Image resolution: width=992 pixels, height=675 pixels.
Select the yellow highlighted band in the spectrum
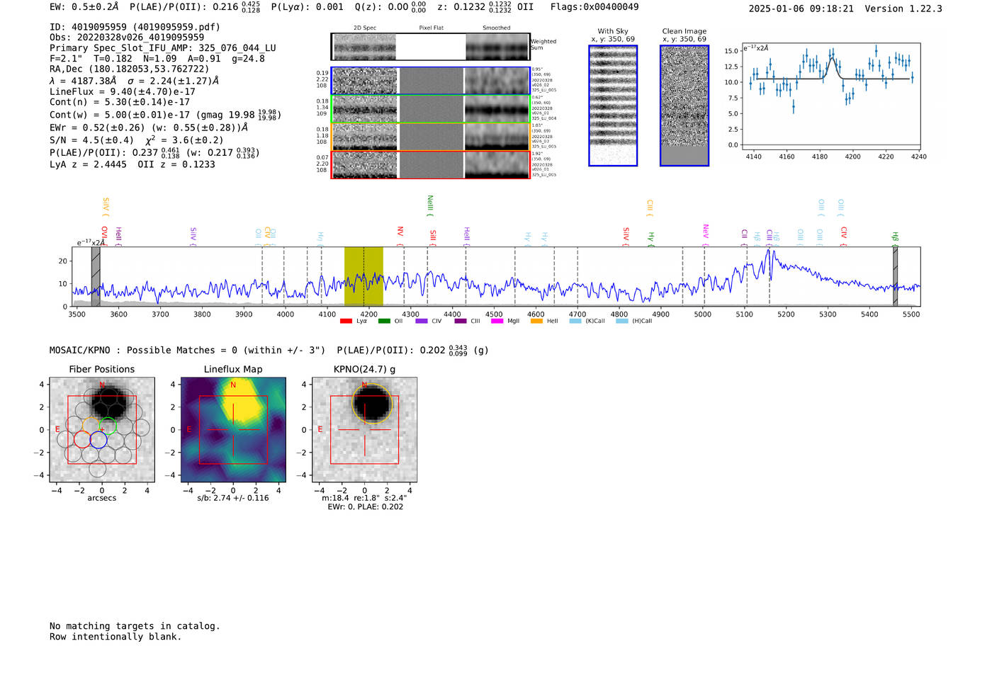(363, 277)
